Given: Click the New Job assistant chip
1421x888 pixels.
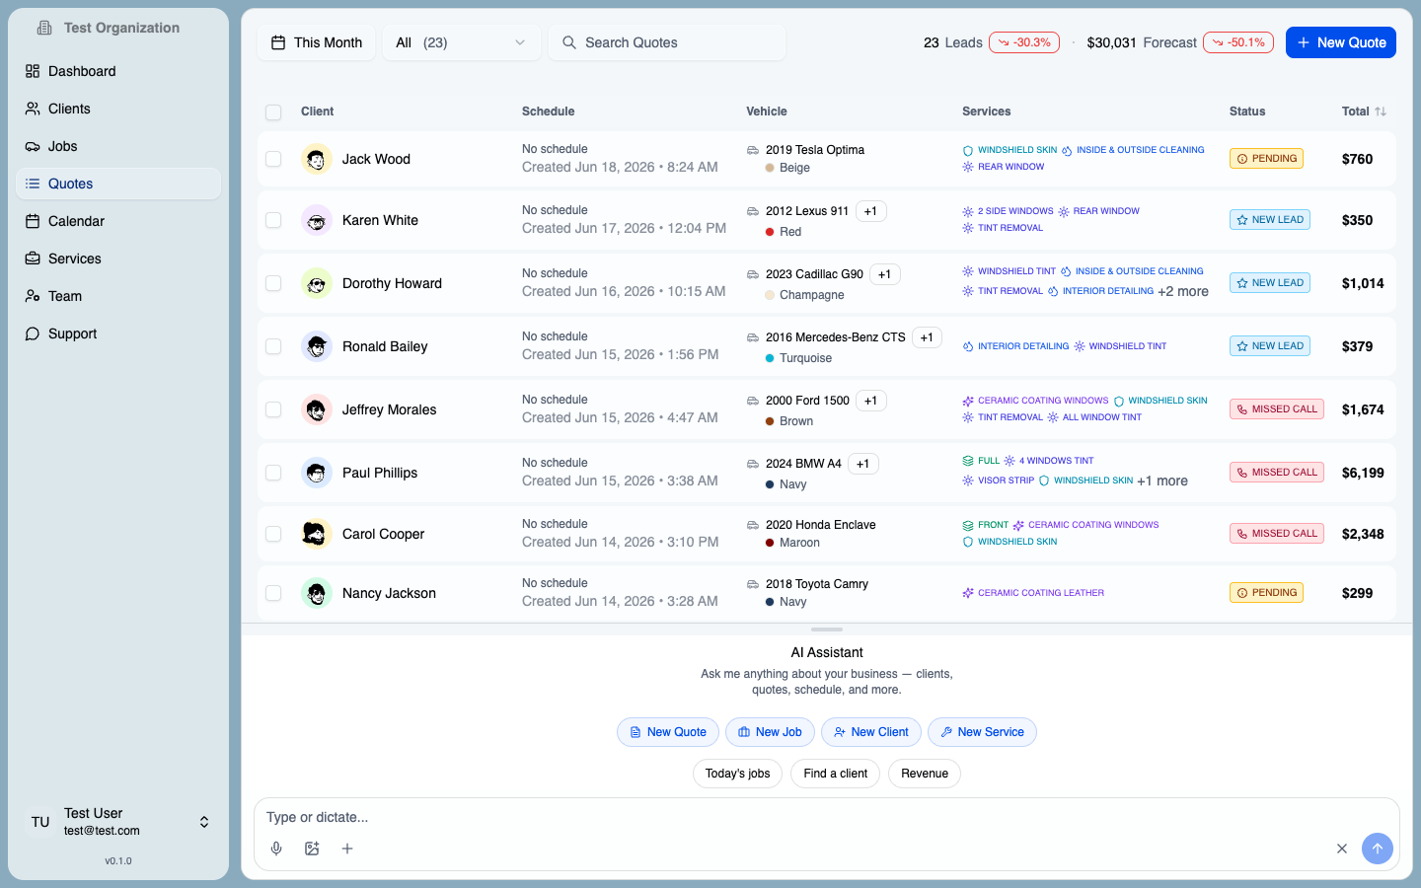Looking at the screenshot, I should point(770,732).
